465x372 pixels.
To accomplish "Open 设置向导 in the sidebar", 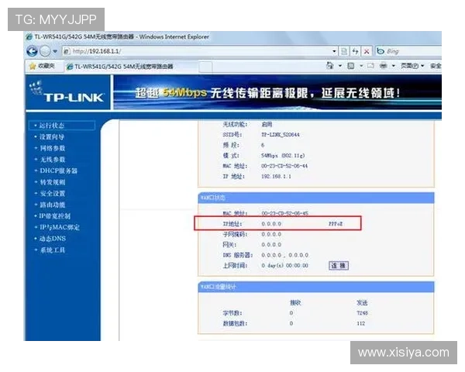I will coord(52,136).
